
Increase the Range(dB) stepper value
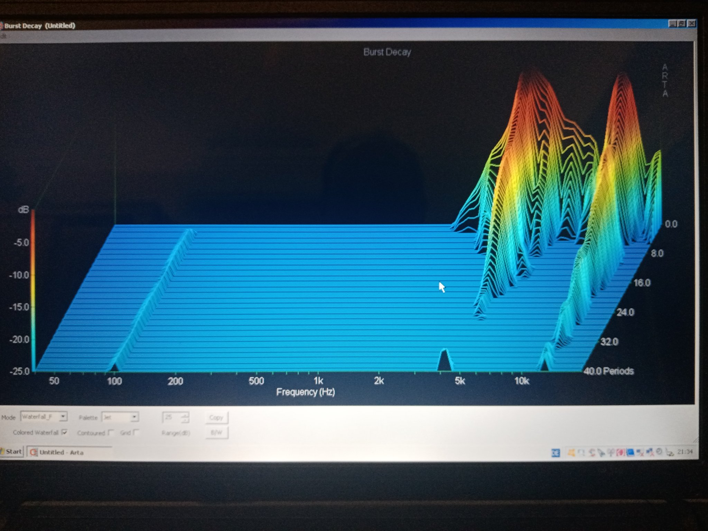pos(185,415)
